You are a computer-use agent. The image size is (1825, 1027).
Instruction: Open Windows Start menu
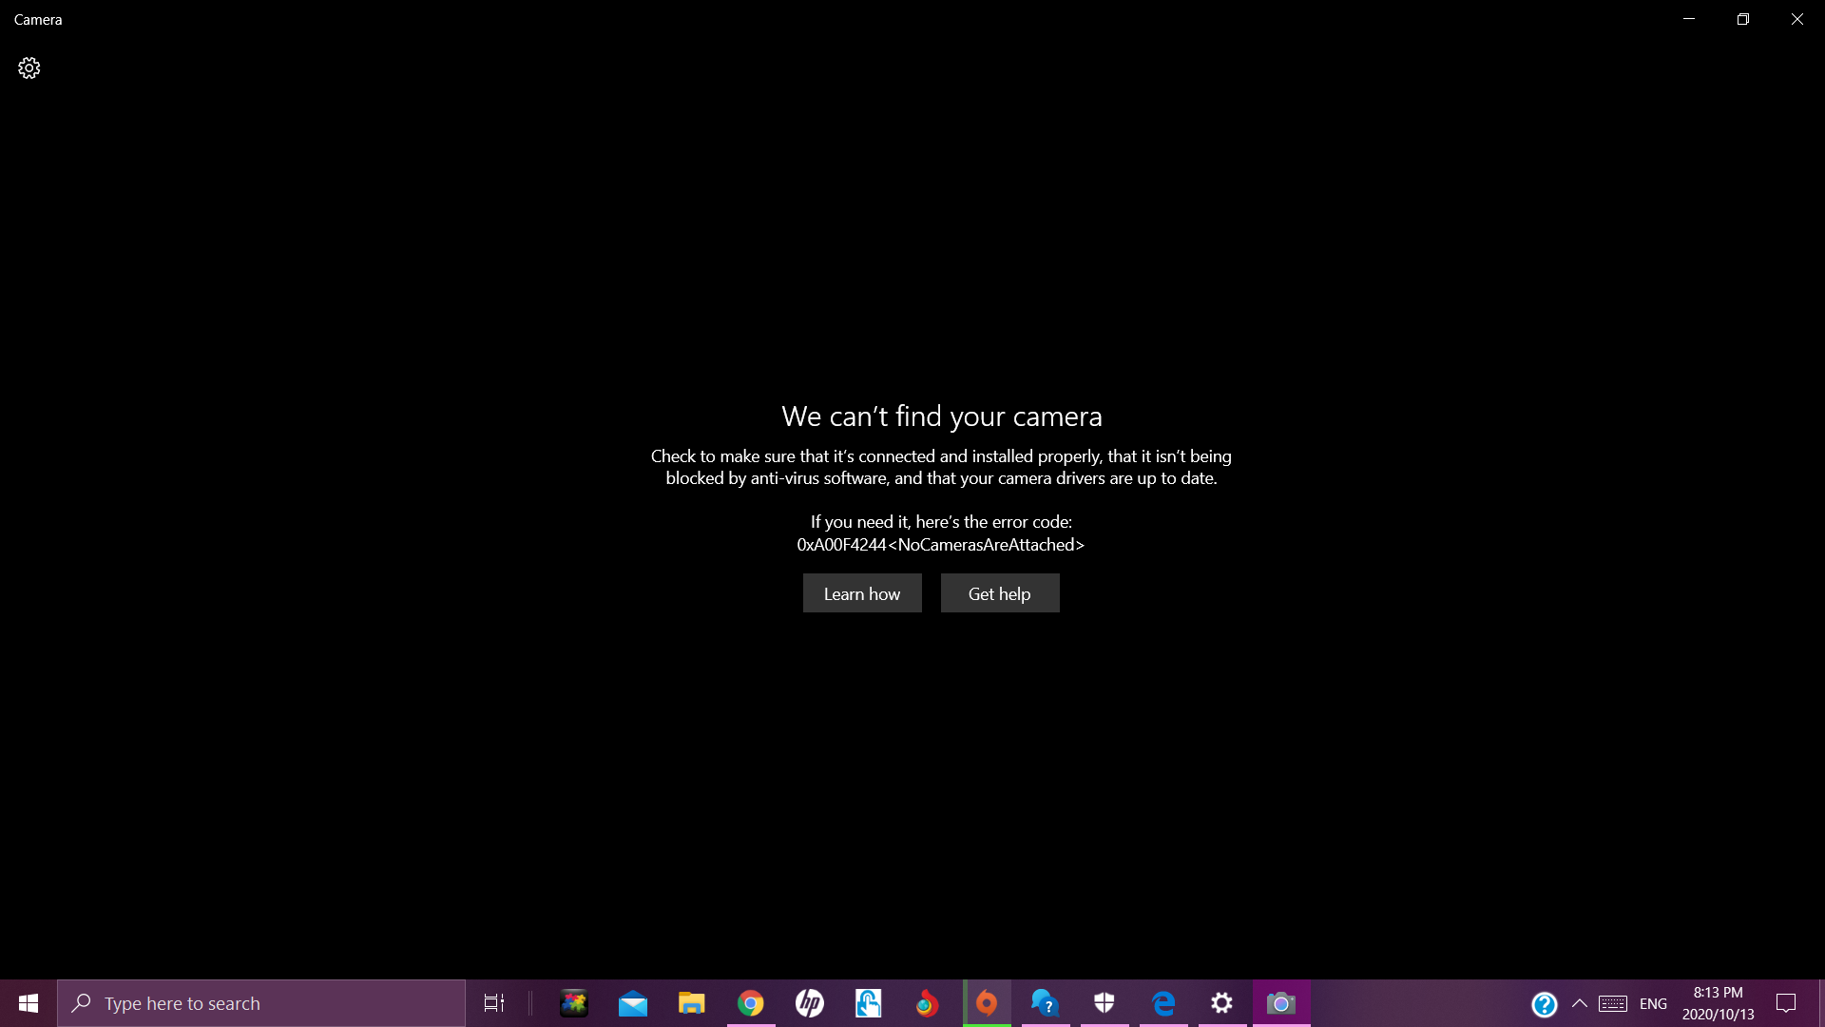point(28,1002)
